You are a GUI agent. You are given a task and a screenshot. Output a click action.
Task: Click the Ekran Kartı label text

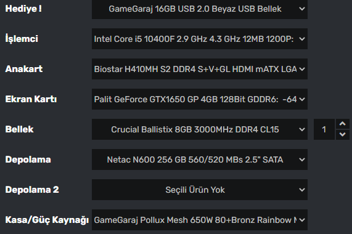click(x=31, y=99)
